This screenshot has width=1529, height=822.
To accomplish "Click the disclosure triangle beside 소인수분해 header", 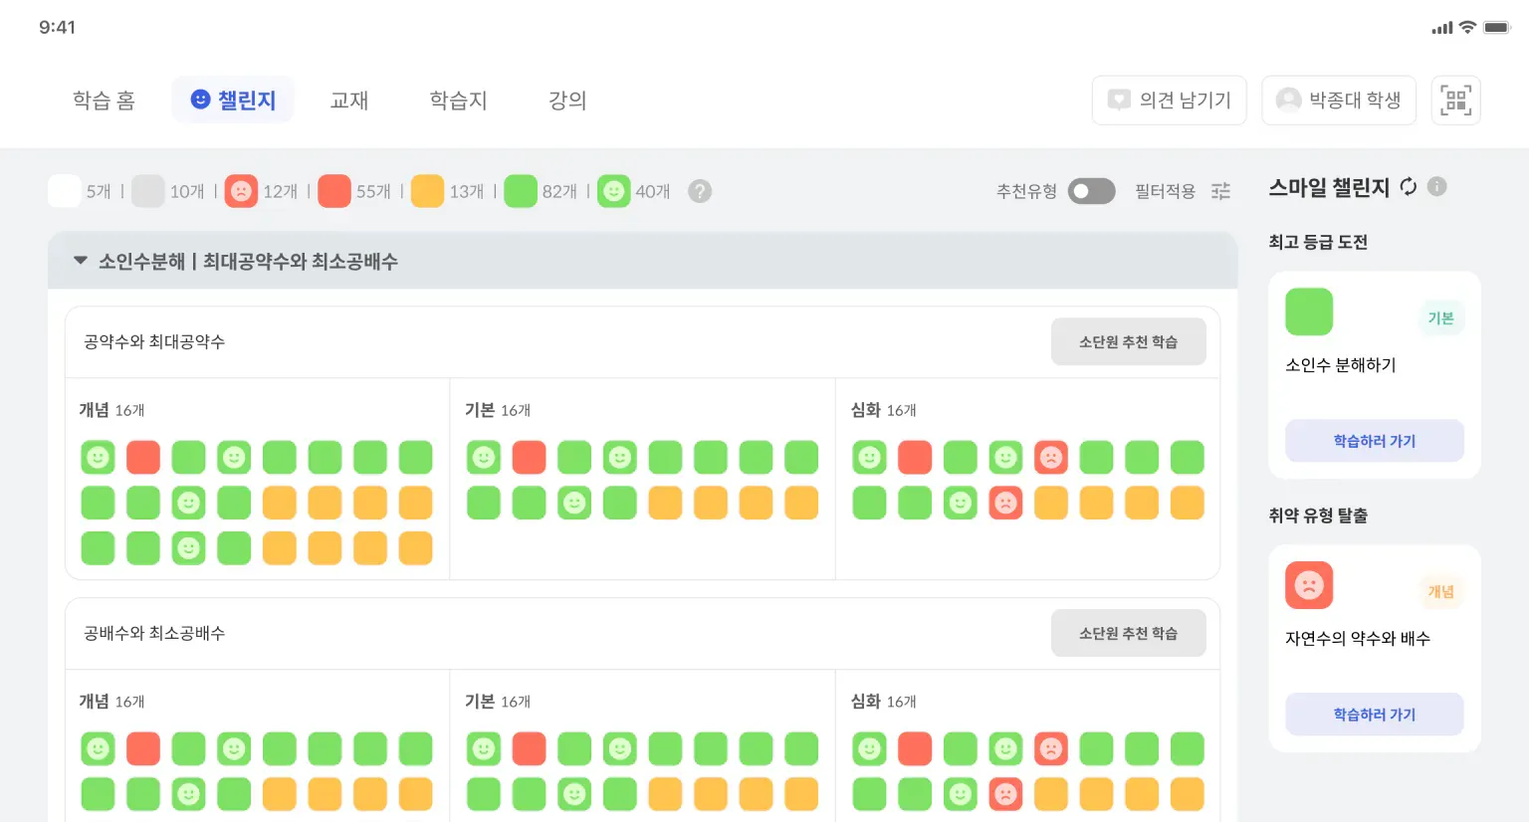I will click(x=81, y=261).
